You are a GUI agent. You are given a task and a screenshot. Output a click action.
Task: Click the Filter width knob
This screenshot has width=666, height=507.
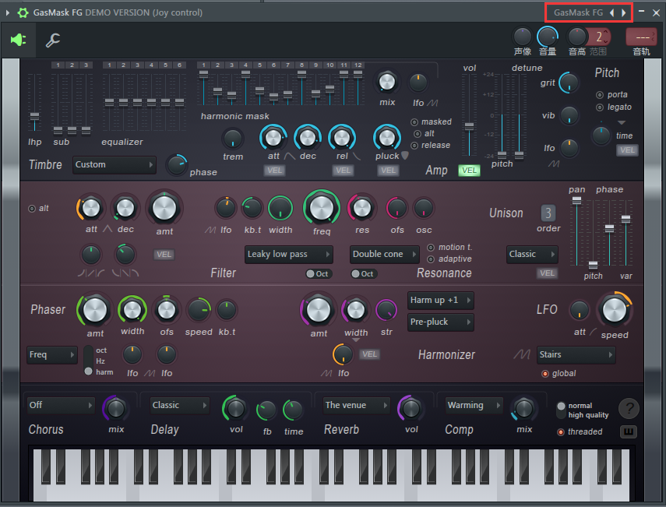pyautogui.click(x=280, y=208)
